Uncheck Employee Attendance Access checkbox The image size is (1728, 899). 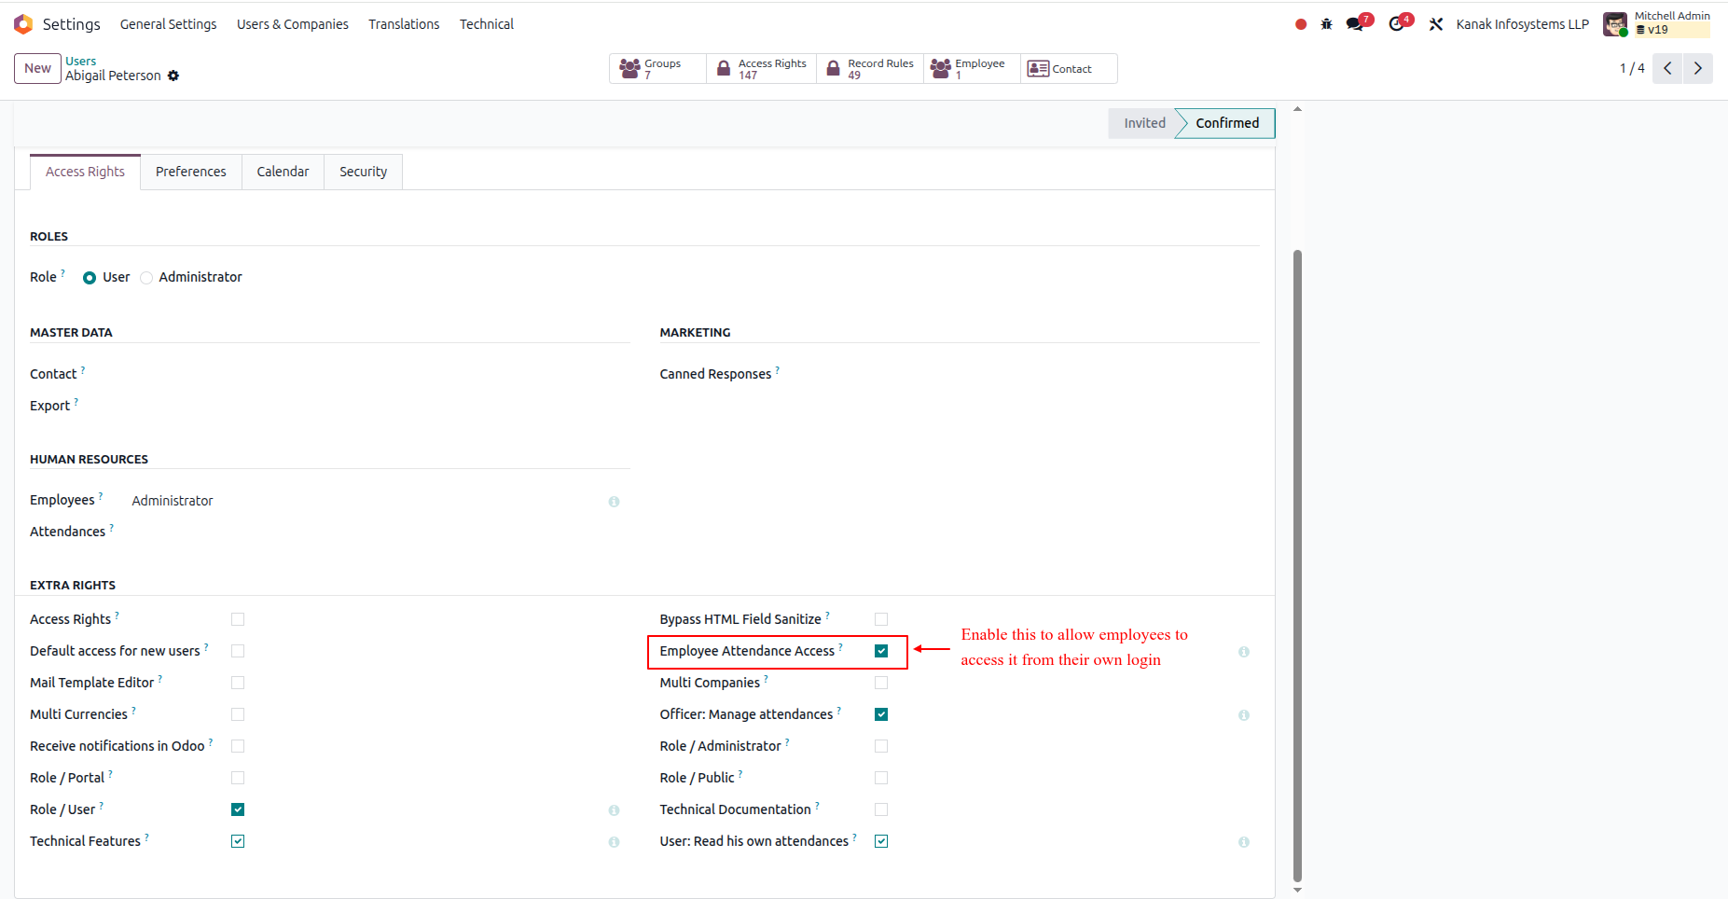881,651
